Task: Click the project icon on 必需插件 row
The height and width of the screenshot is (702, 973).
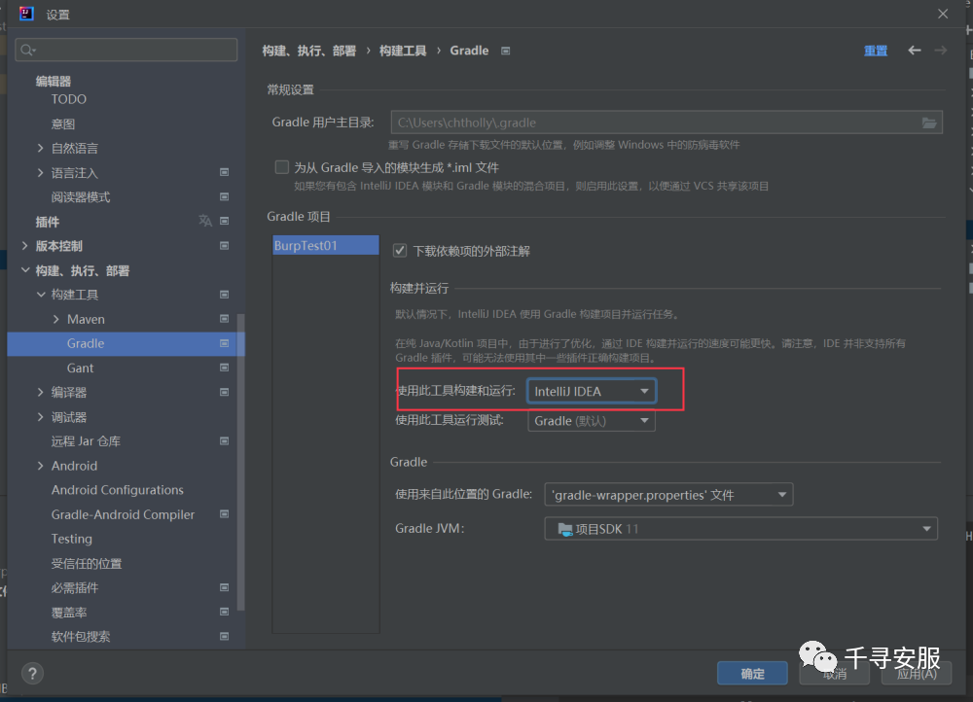Action: click(225, 587)
